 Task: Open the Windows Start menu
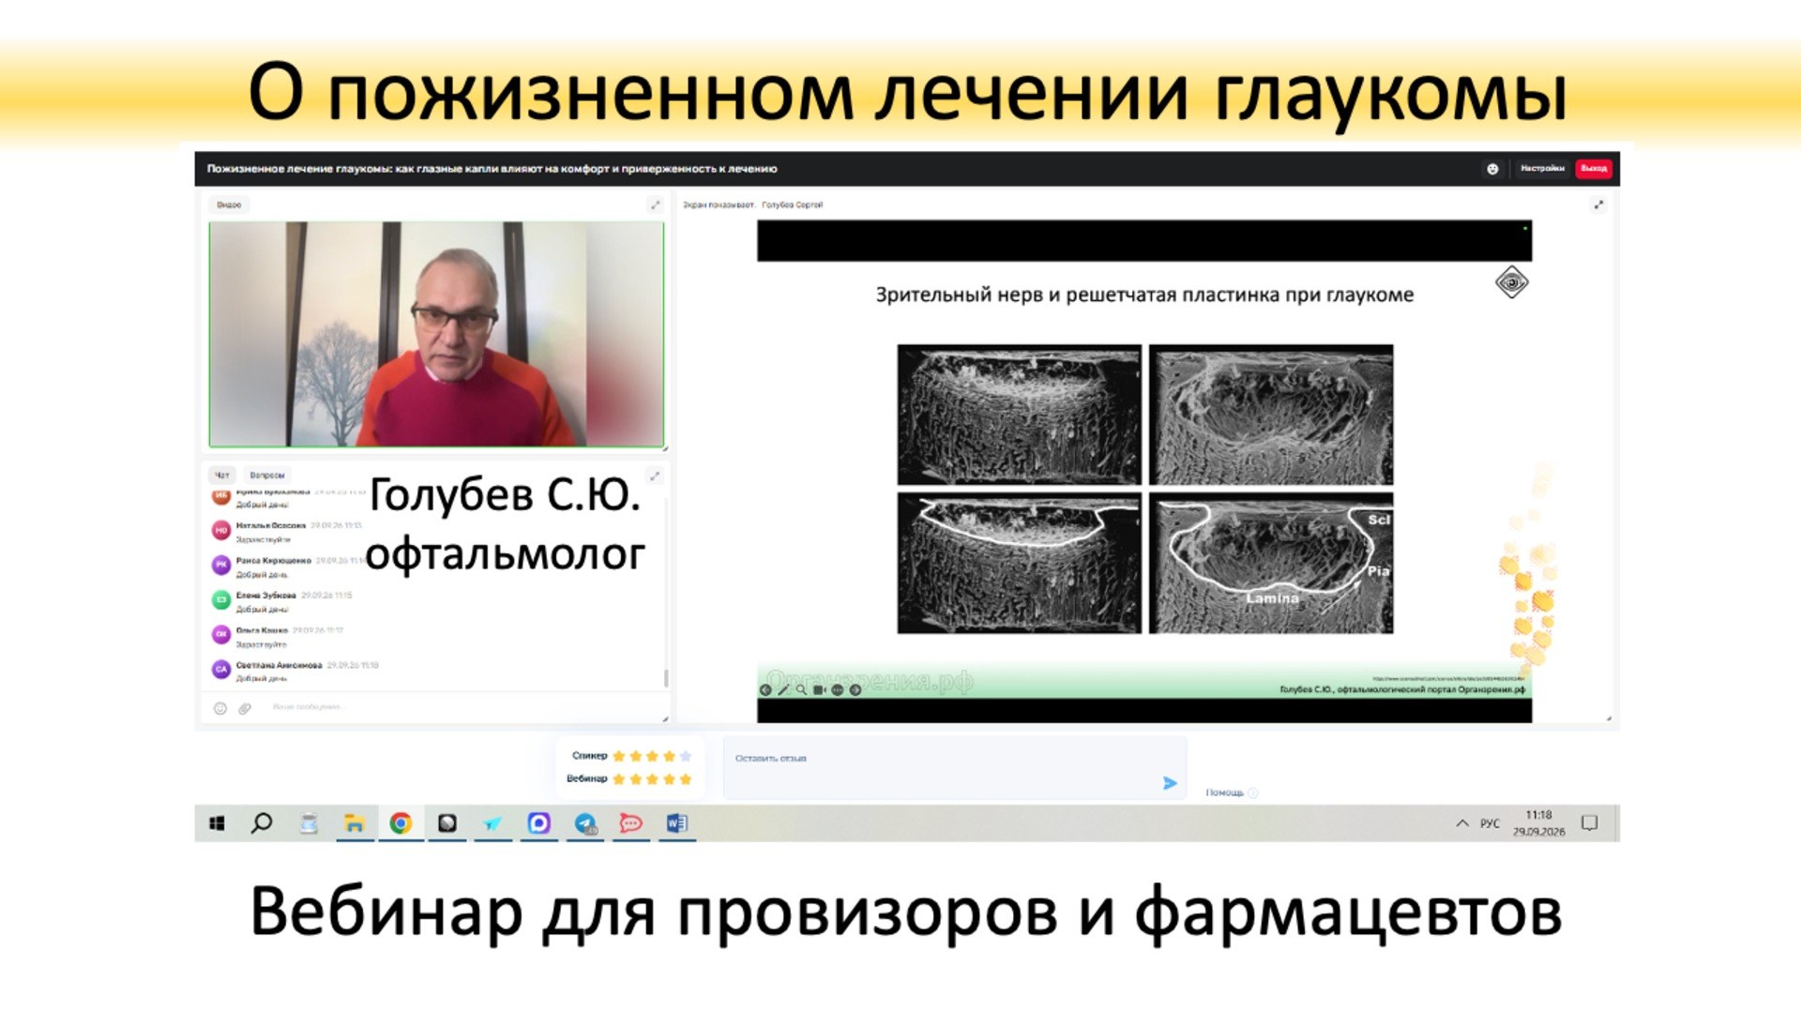pos(217,824)
